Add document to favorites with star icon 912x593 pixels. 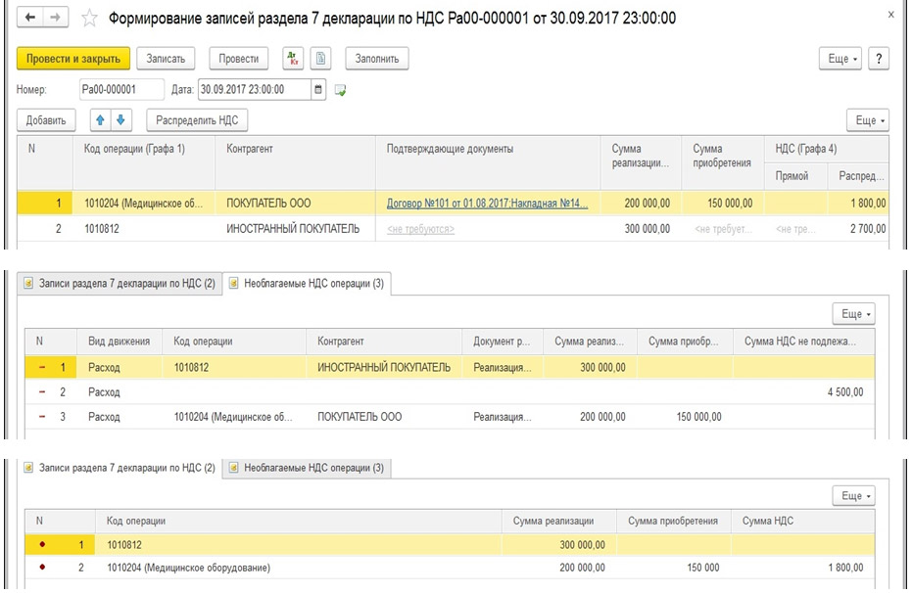click(x=89, y=19)
